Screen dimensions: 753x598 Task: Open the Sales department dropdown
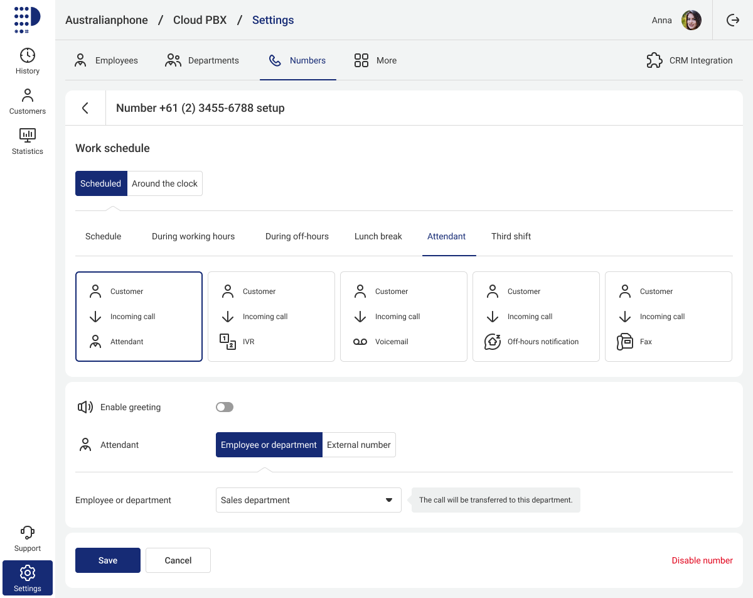coord(309,500)
